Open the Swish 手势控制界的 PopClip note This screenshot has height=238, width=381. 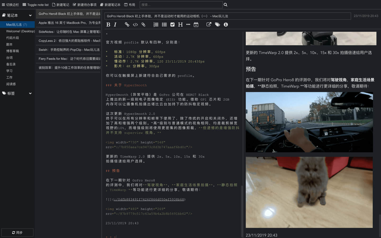click(69, 50)
